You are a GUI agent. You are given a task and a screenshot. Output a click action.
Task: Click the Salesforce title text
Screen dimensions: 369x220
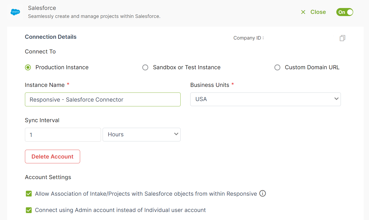(42, 8)
